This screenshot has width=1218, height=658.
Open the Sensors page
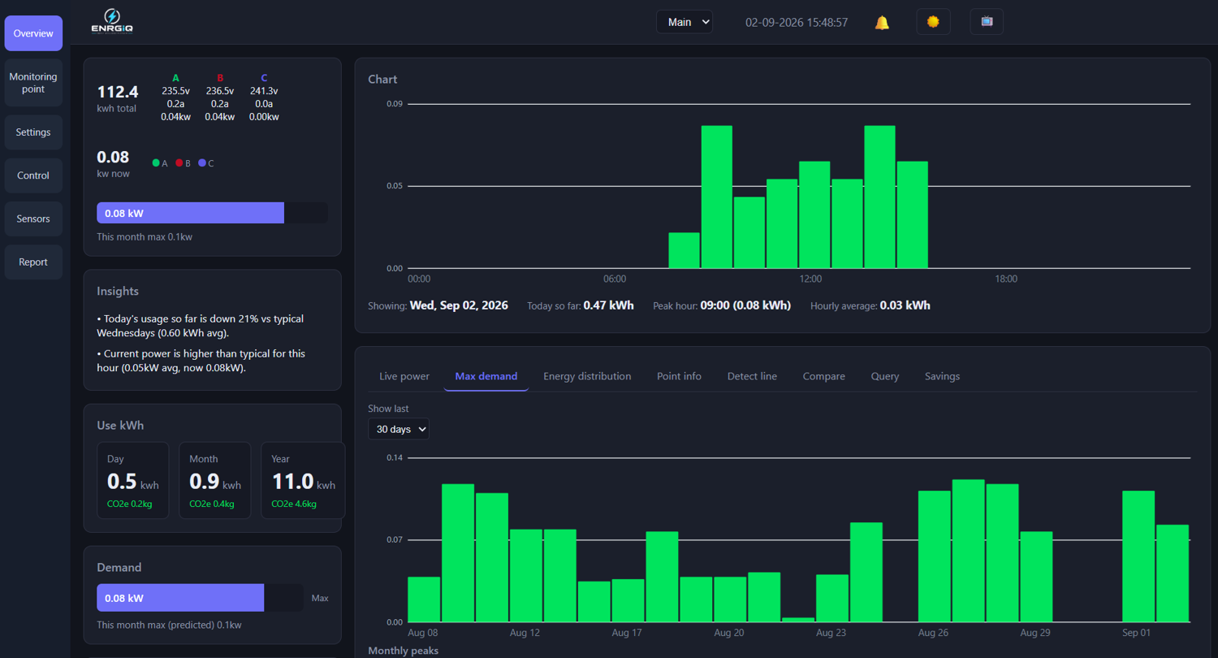pos(33,219)
